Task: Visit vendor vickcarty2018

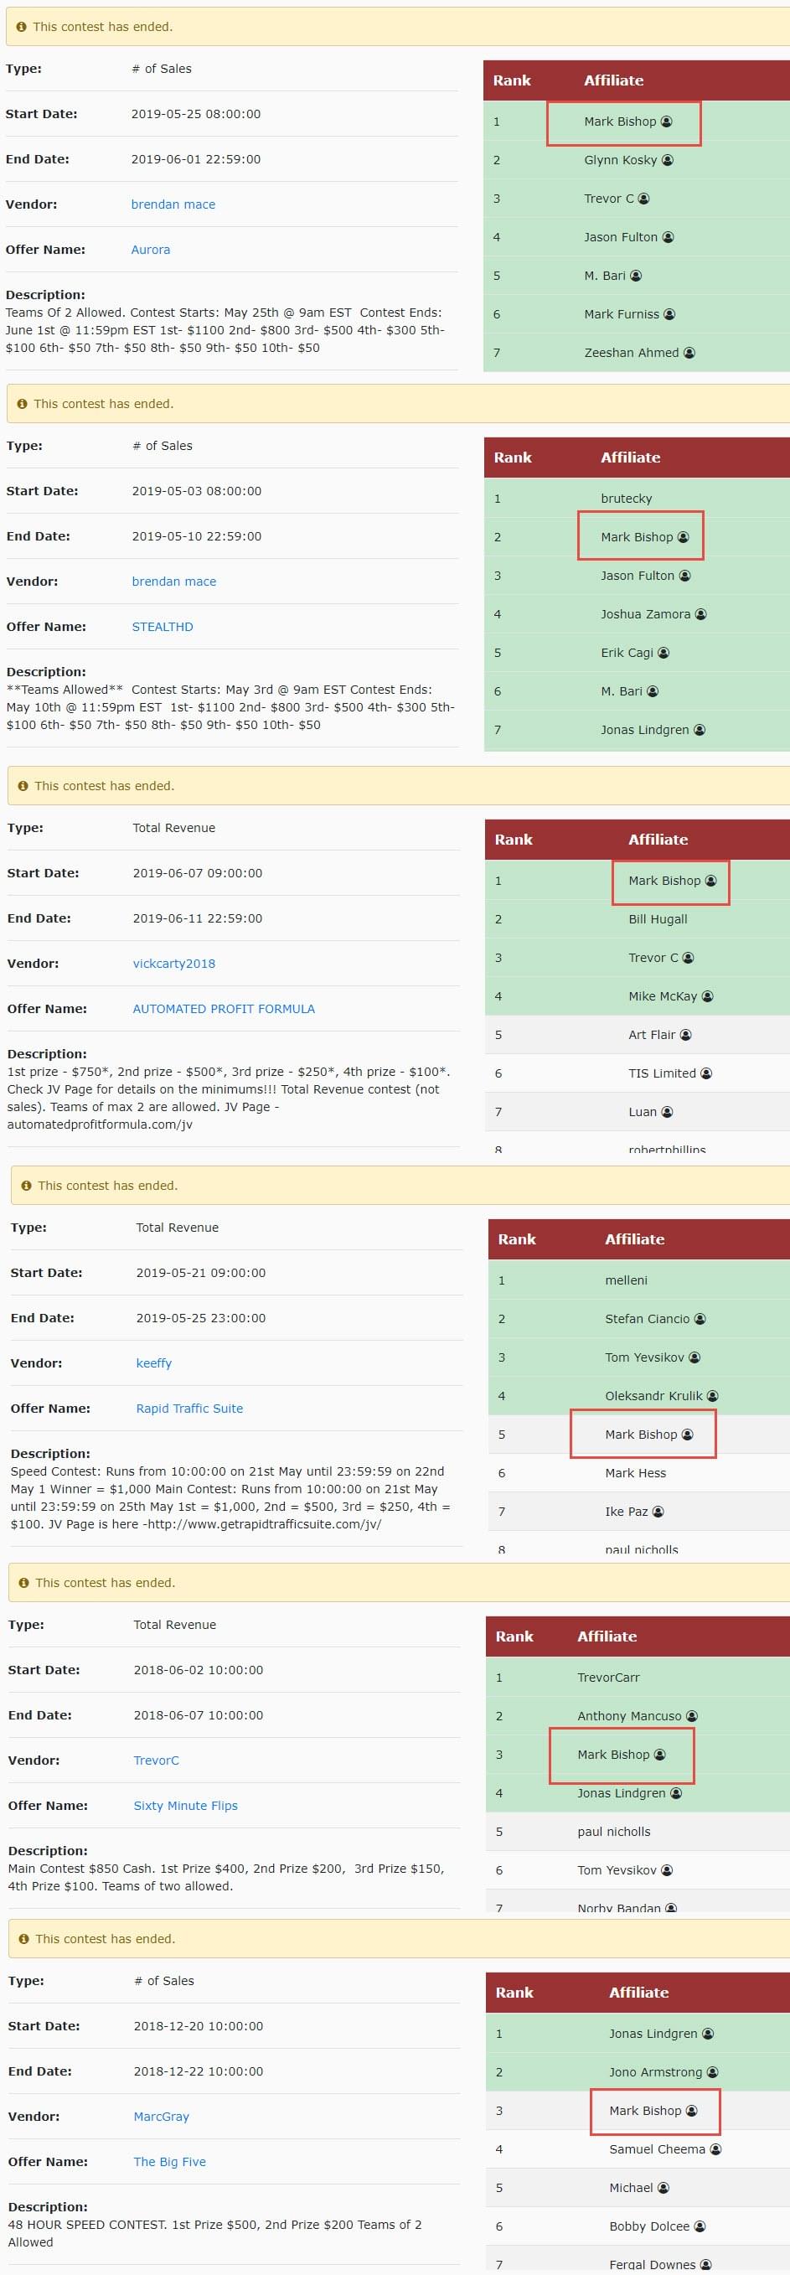Action: point(174,964)
